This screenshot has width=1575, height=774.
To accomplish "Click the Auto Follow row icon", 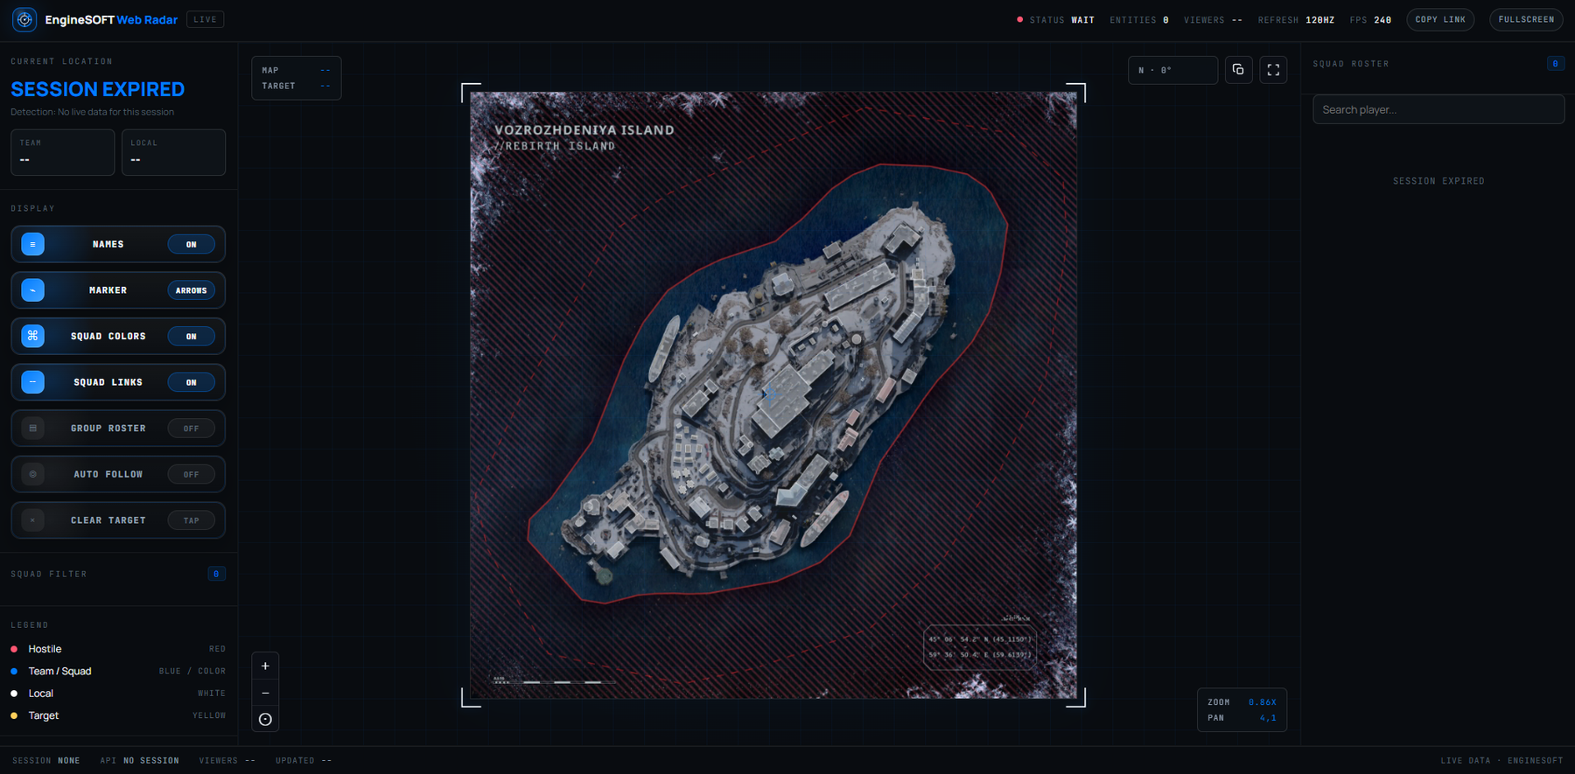I will click(x=32, y=474).
